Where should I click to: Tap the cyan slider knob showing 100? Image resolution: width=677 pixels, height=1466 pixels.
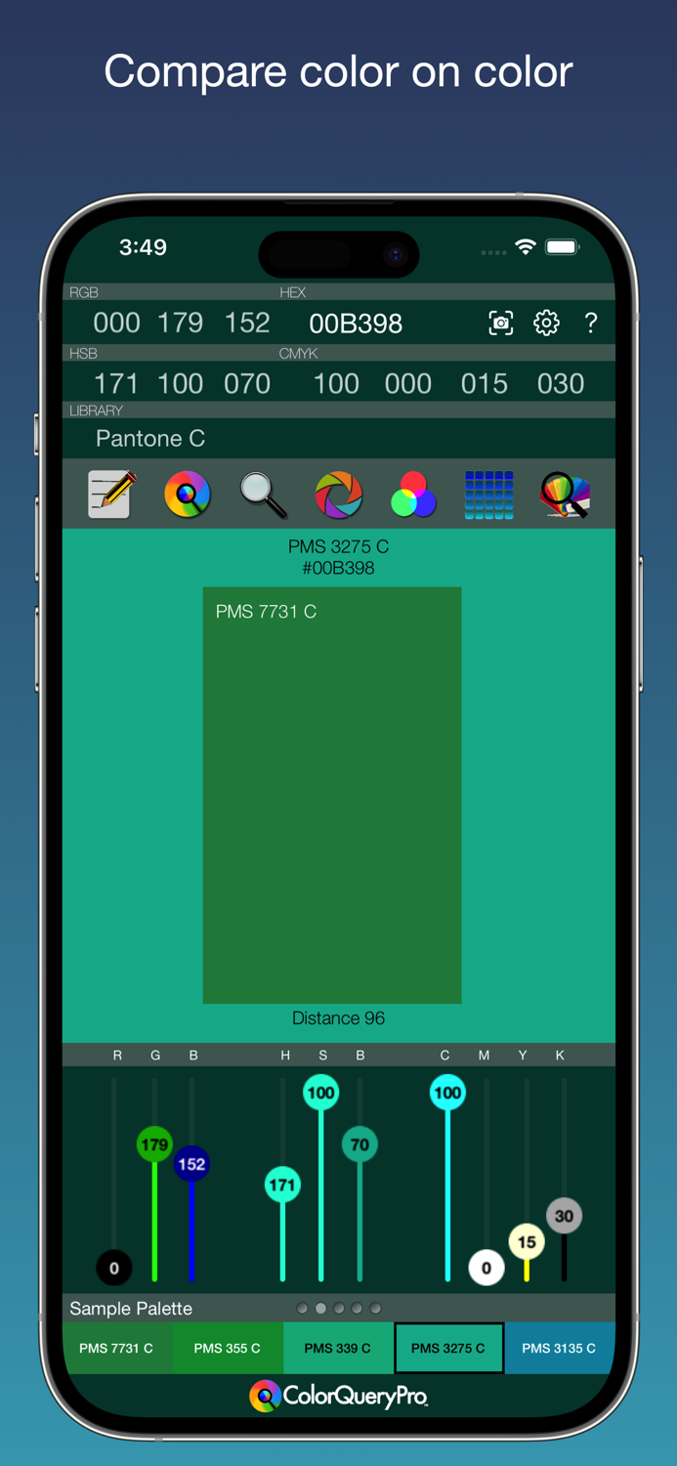tap(447, 1093)
